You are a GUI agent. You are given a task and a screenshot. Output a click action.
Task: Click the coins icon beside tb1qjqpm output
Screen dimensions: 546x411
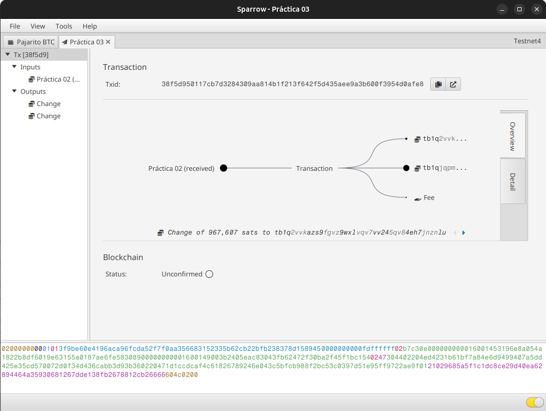417,169
